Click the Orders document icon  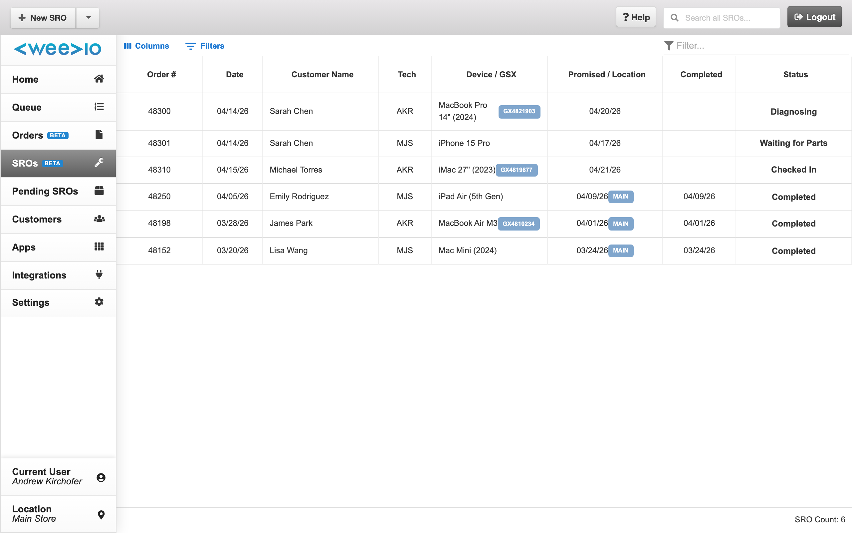99,134
